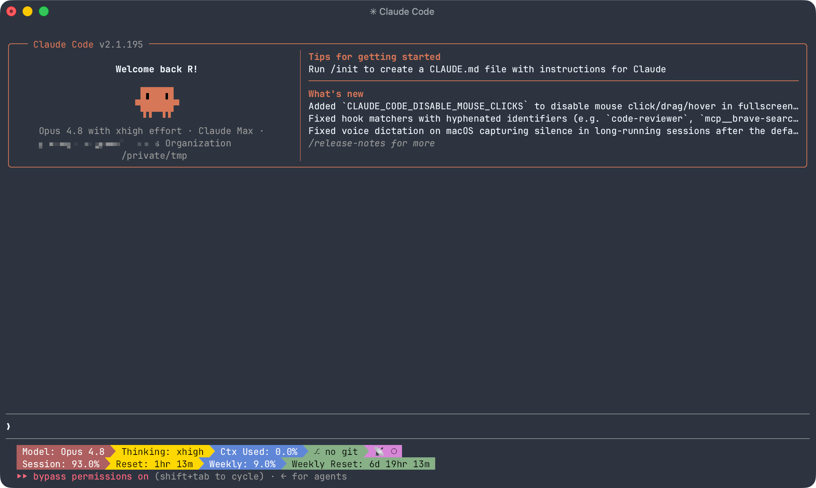
Task: Click the green macOS fullscreen button
Action: click(x=44, y=12)
